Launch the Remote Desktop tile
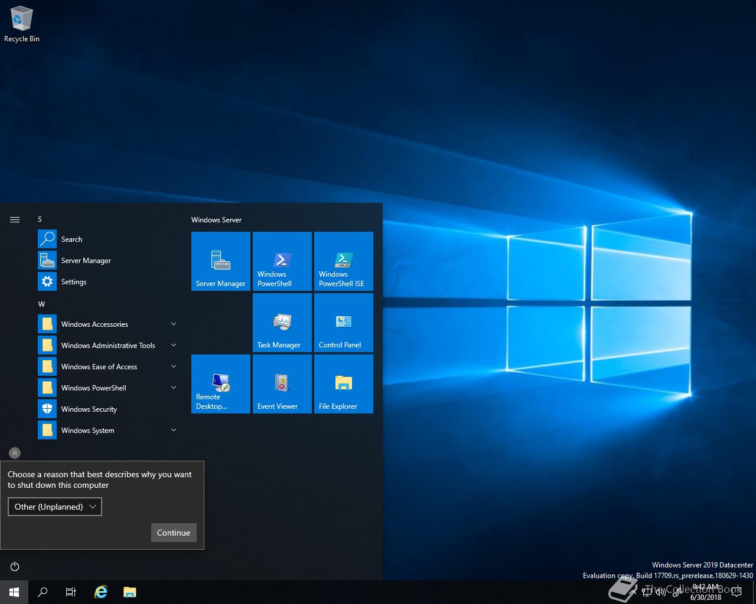Image resolution: width=756 pixels, height=604 pixels. pyautogui.click(x=221, y=384)
